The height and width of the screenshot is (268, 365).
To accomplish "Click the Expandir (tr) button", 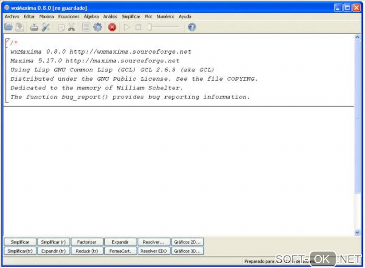I will click(x=54, y=251).
